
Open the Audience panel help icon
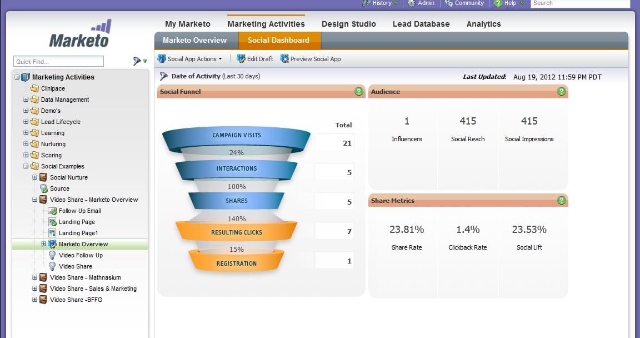tap(562, 91)
